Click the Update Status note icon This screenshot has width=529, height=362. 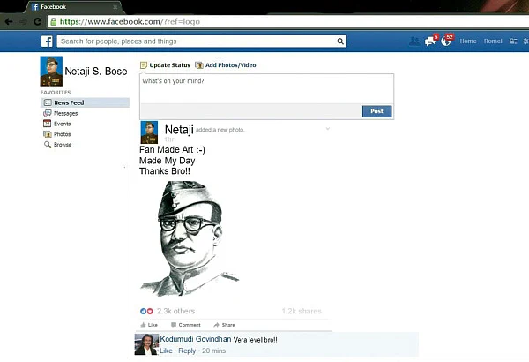144,65
